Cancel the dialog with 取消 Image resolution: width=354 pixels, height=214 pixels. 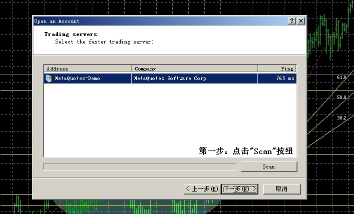tap(282, 189)
